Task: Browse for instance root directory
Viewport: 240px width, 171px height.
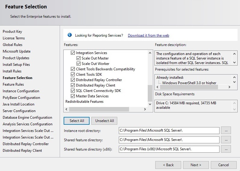Action: click(x=226, y=130)
